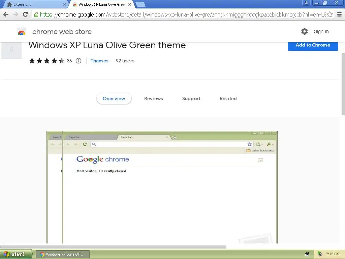The width and height of the screenshot is (345, 259).
Task: Close the Extensions tab
Action: 64,4
